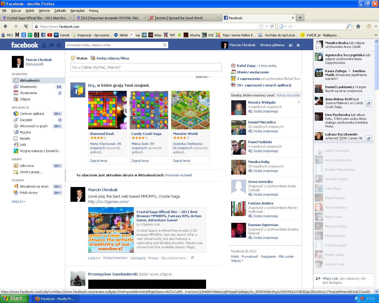
Task: Open friend requests icon in Facebook header
Action: pos(44,45)
